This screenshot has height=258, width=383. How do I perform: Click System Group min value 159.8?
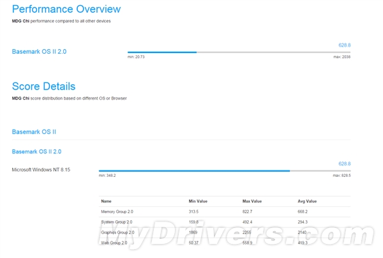click(x=193, y=222)
